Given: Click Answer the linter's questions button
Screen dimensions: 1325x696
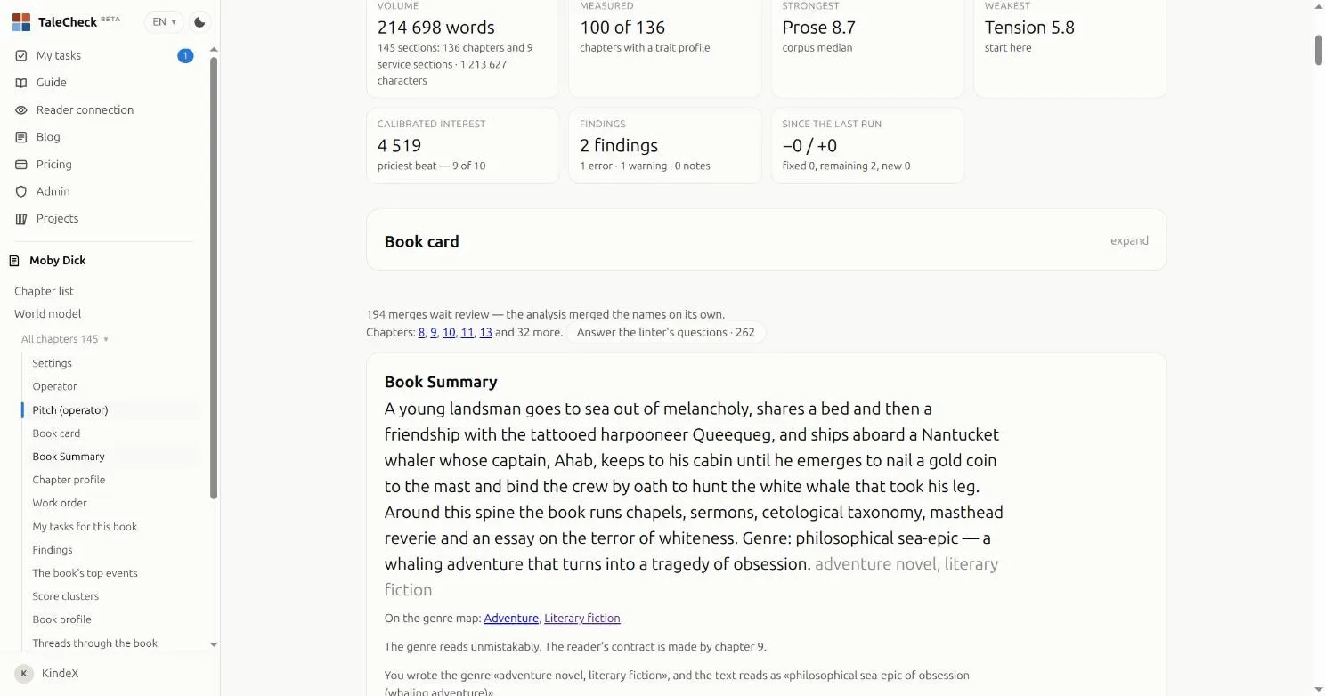Looking at the screenshot, I should (x=665, y=333).
